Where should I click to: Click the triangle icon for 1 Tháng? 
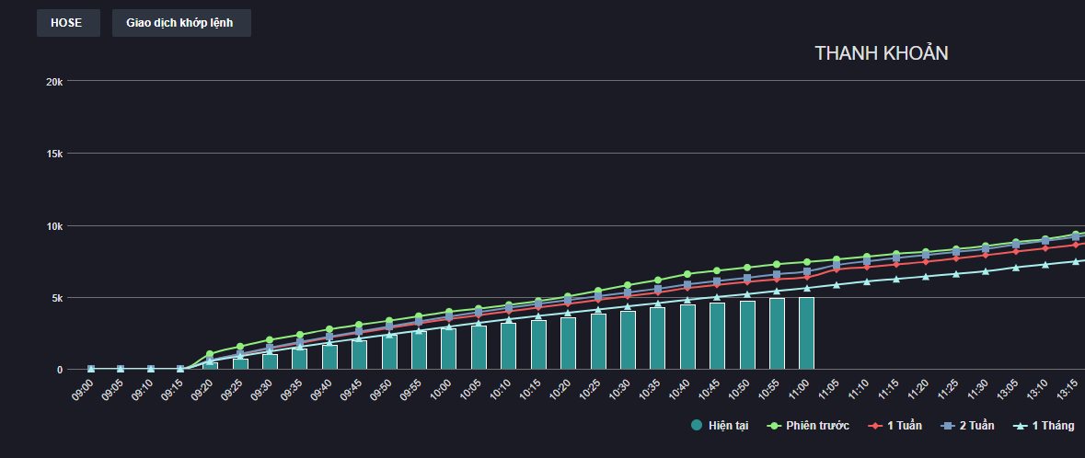click(1019, 426)
